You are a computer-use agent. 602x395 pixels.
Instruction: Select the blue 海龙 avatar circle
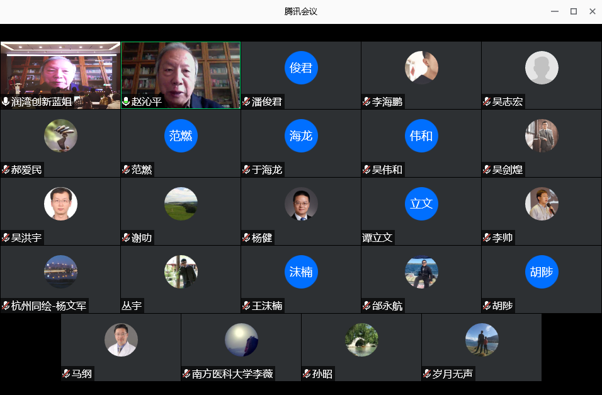pos(301,135)
